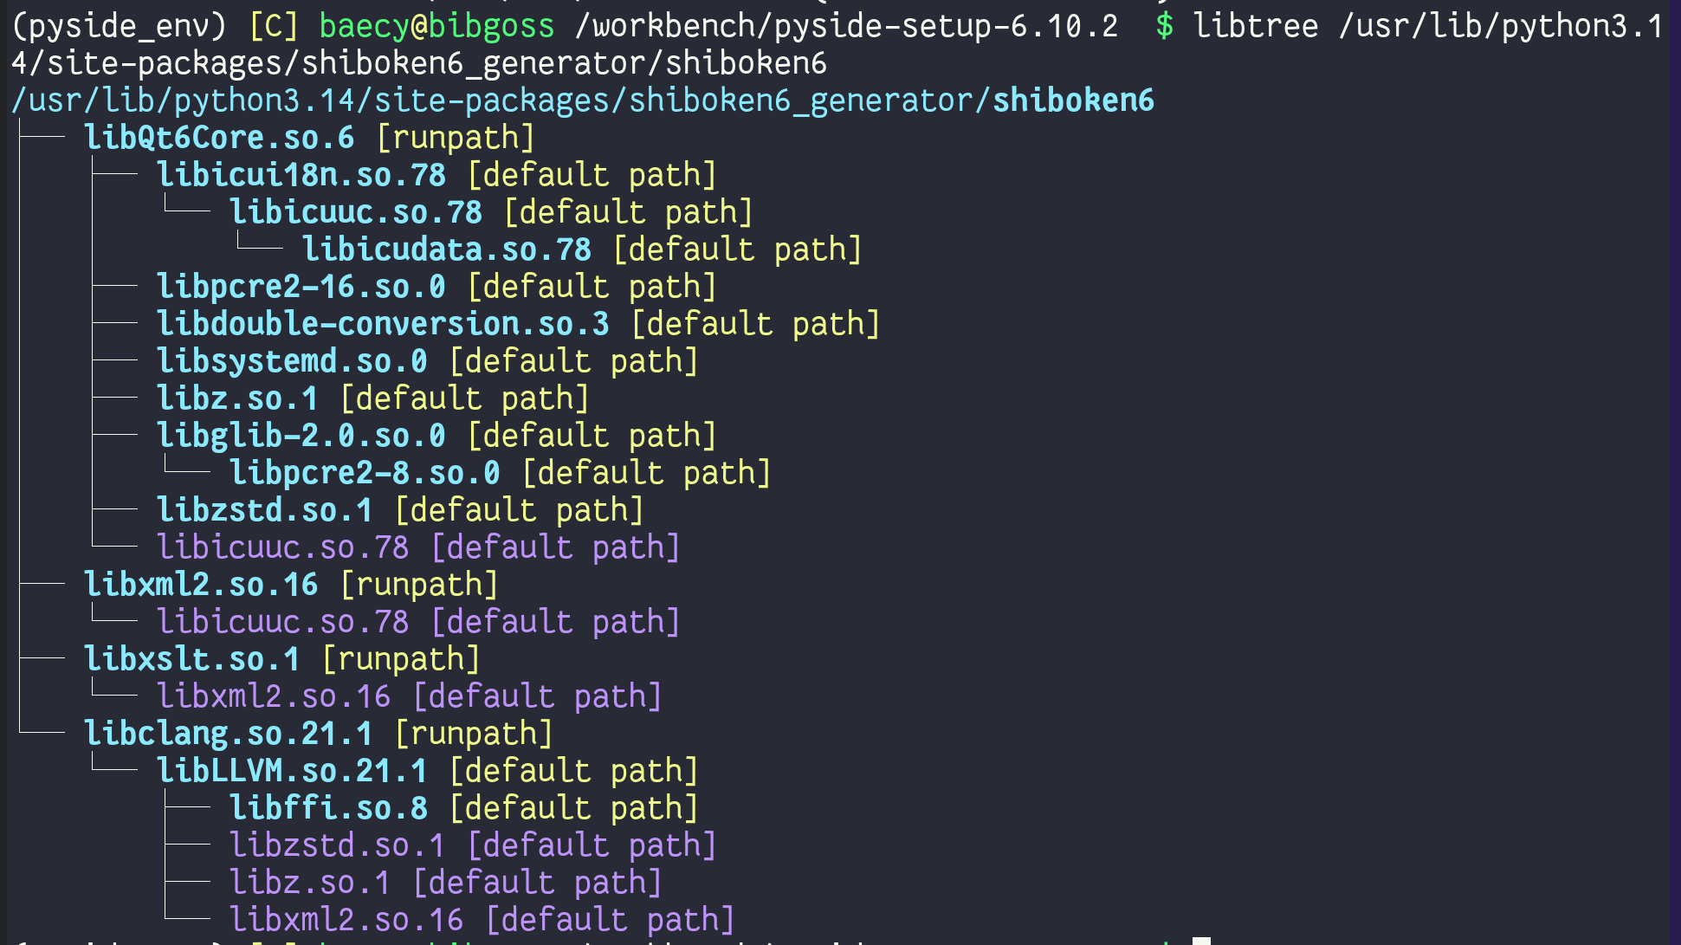1681x945 pixels.
Task: Select the libclang.so.21.1 entry
Action: 228,734
